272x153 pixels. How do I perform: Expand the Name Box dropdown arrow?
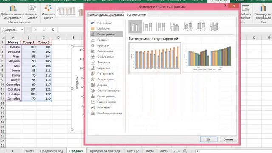tap(22, 30)
